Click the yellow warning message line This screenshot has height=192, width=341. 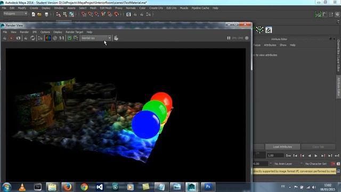point(295,171)
